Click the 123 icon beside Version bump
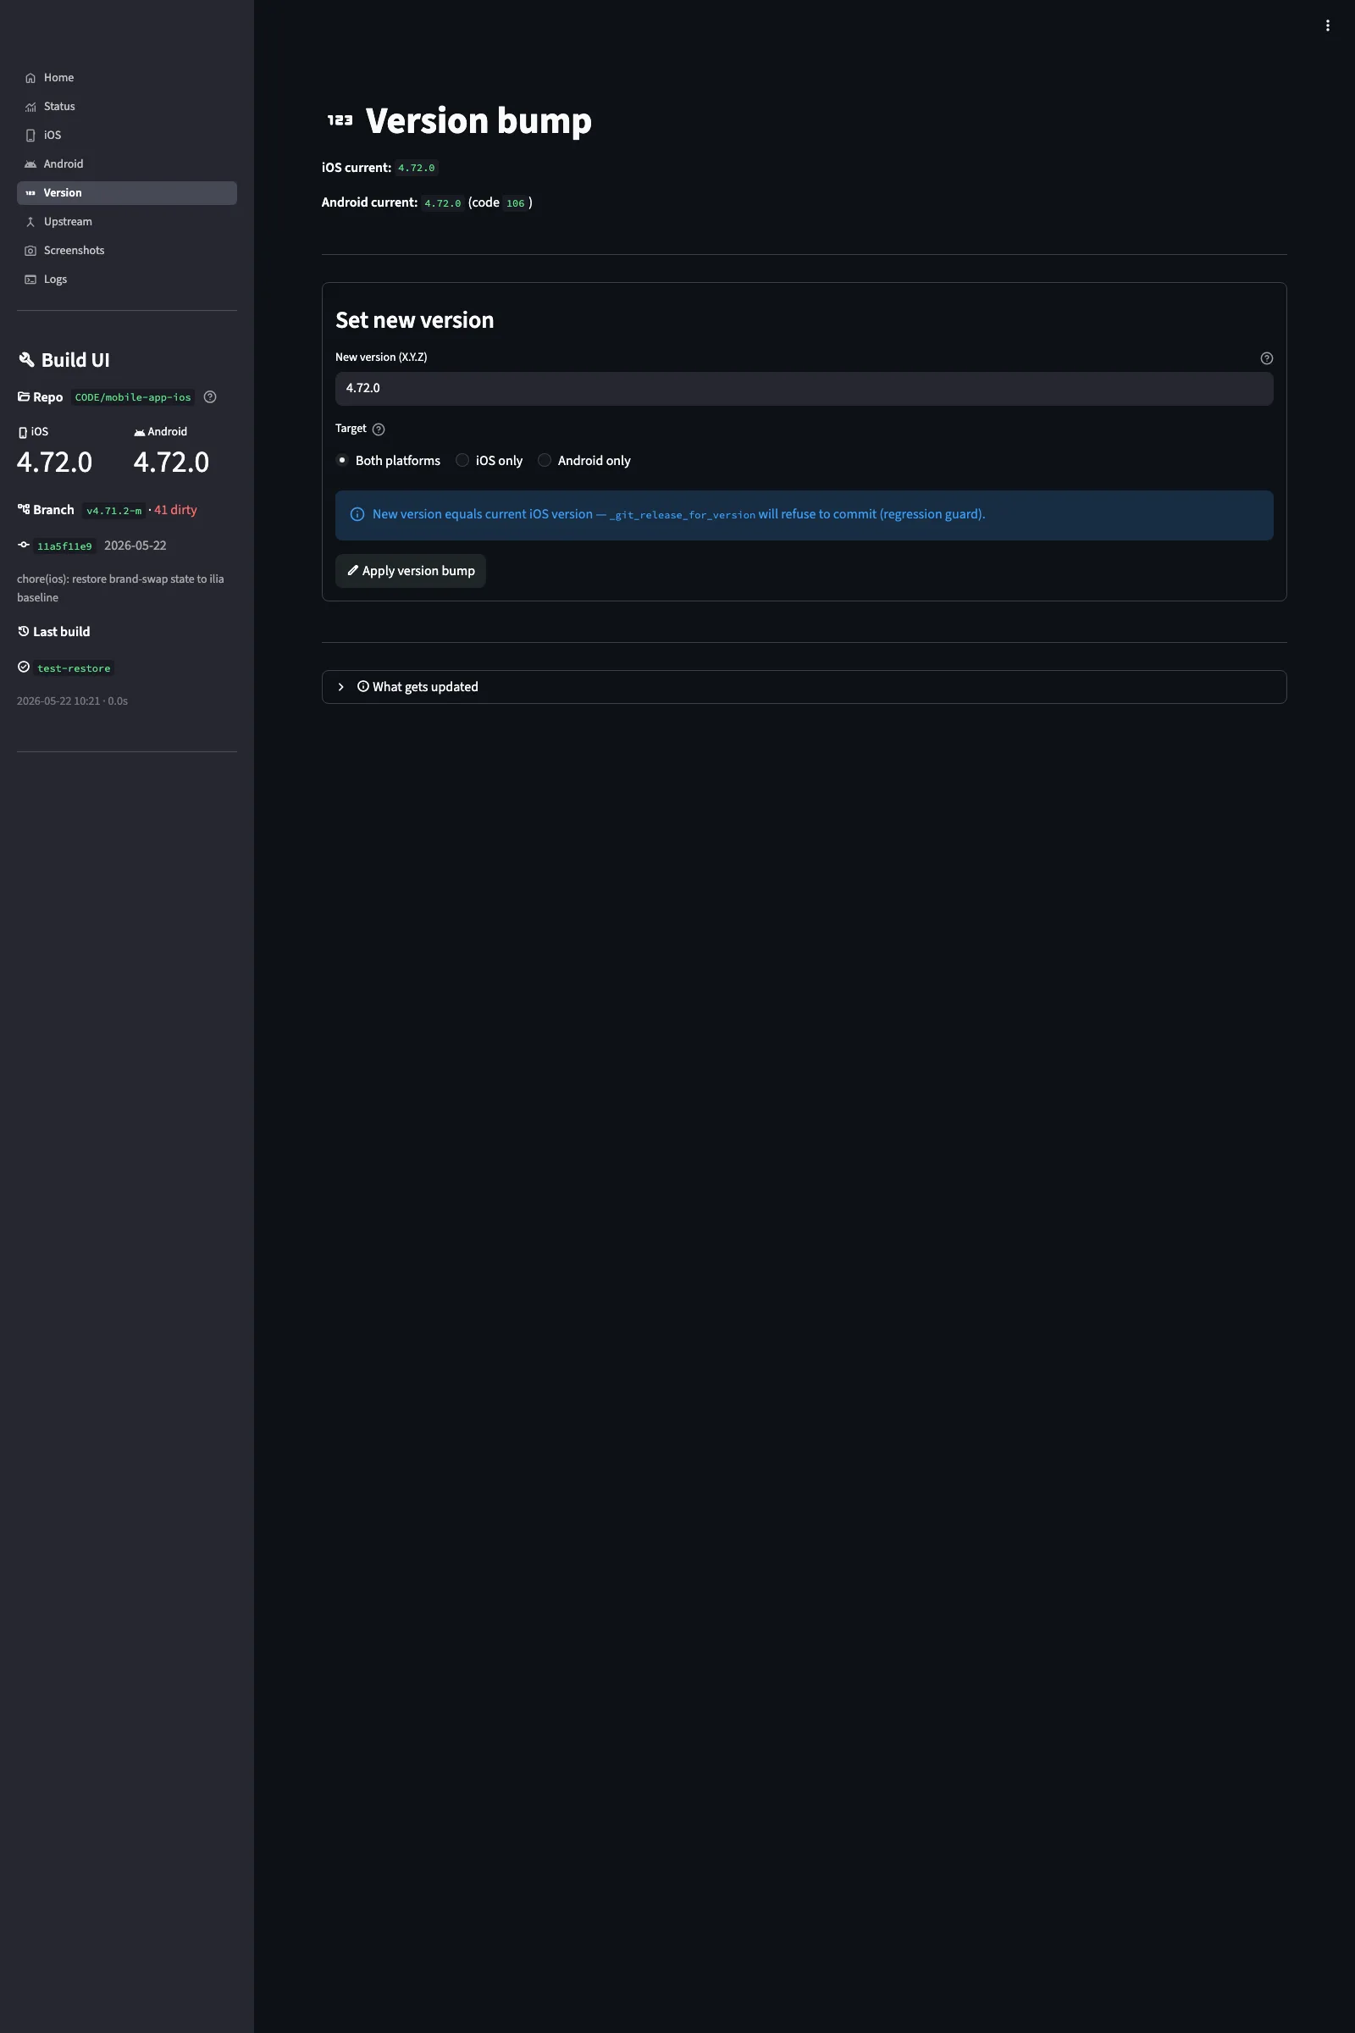 pyautogui.click(x=340, y=120)
